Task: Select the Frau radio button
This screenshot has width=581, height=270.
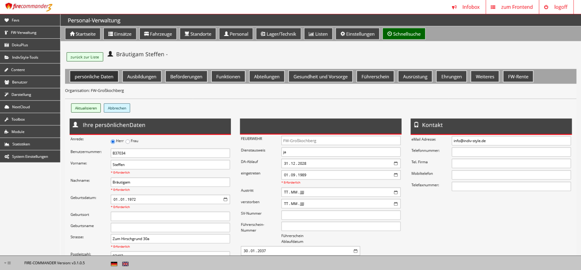Action: click(128, 142)
